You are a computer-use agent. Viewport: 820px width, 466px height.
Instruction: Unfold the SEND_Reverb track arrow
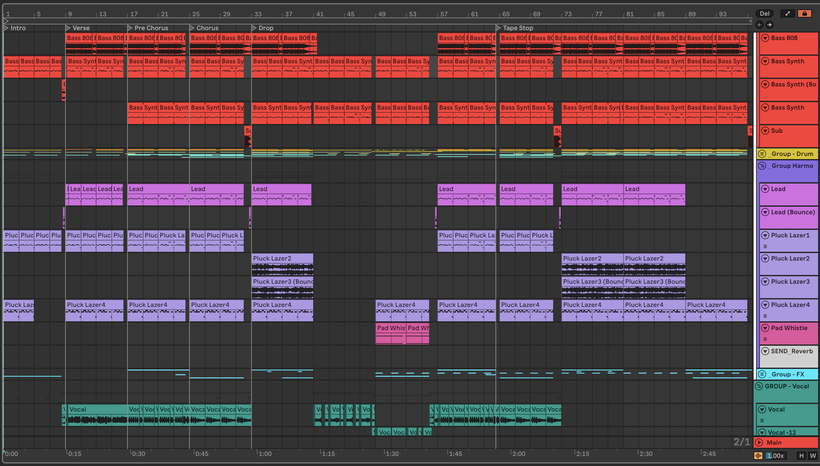765,351
